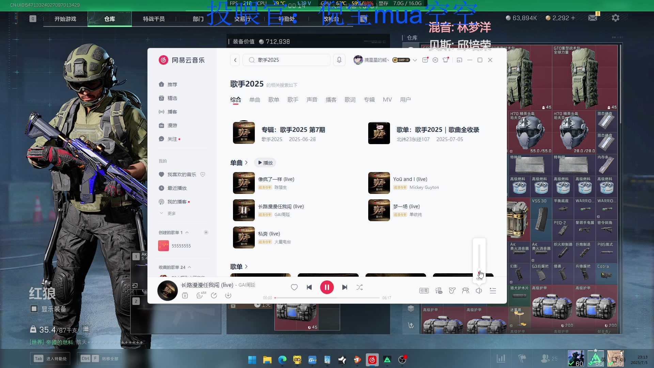Download the current song

coord(228,295)
